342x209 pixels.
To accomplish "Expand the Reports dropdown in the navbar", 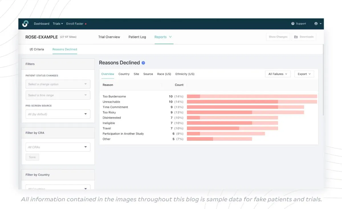I will 163,37.
